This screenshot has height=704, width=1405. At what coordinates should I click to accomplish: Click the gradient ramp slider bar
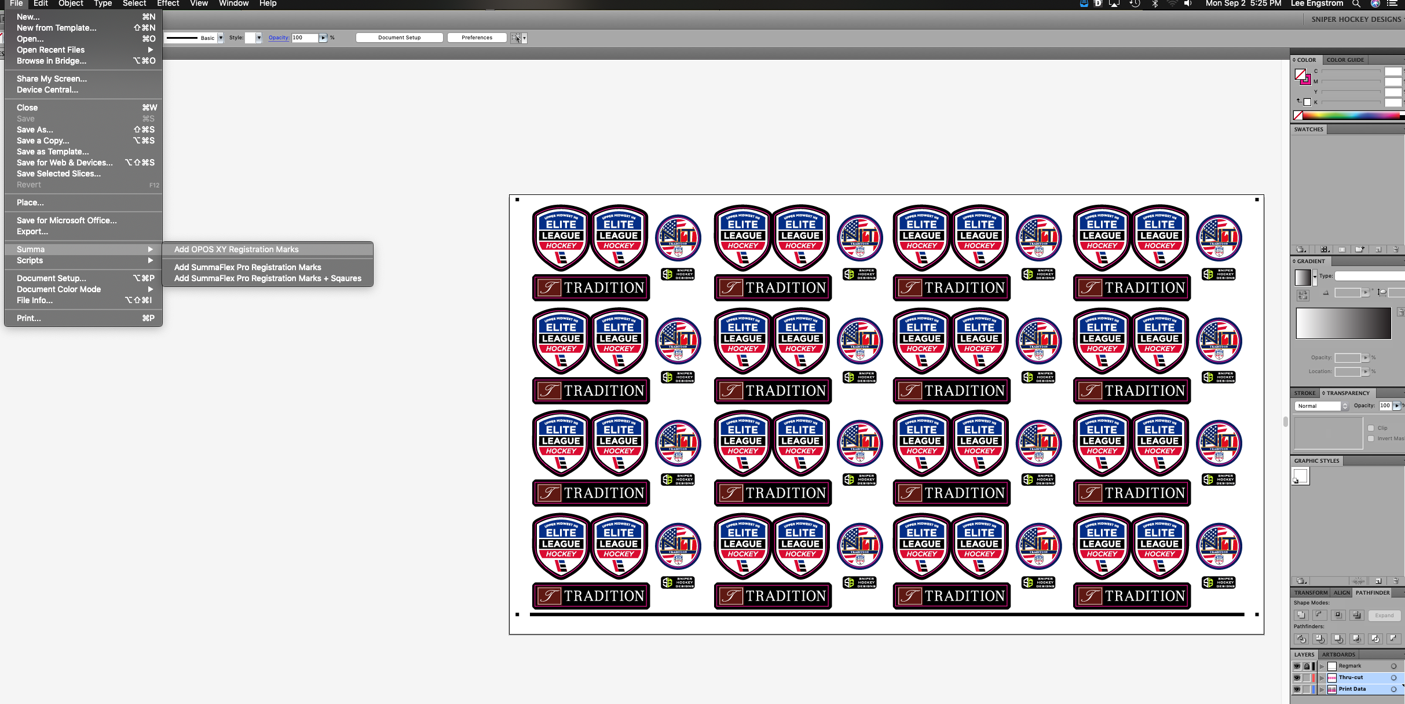(1344, 323)
